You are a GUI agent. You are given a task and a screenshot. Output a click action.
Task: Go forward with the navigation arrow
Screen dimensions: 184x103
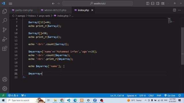[58, 3]
